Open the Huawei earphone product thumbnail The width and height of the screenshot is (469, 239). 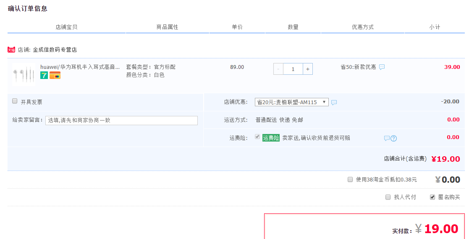pos(24,75)
